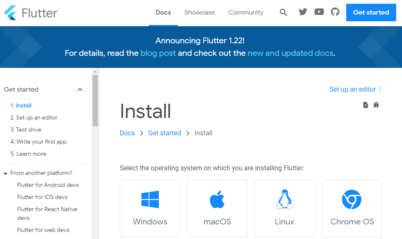Click the sidebar scroll up arrow

(95, 72)
